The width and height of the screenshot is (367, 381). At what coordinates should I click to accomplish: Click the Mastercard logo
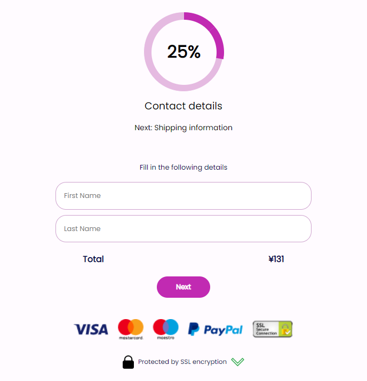[x=131, y=329]
